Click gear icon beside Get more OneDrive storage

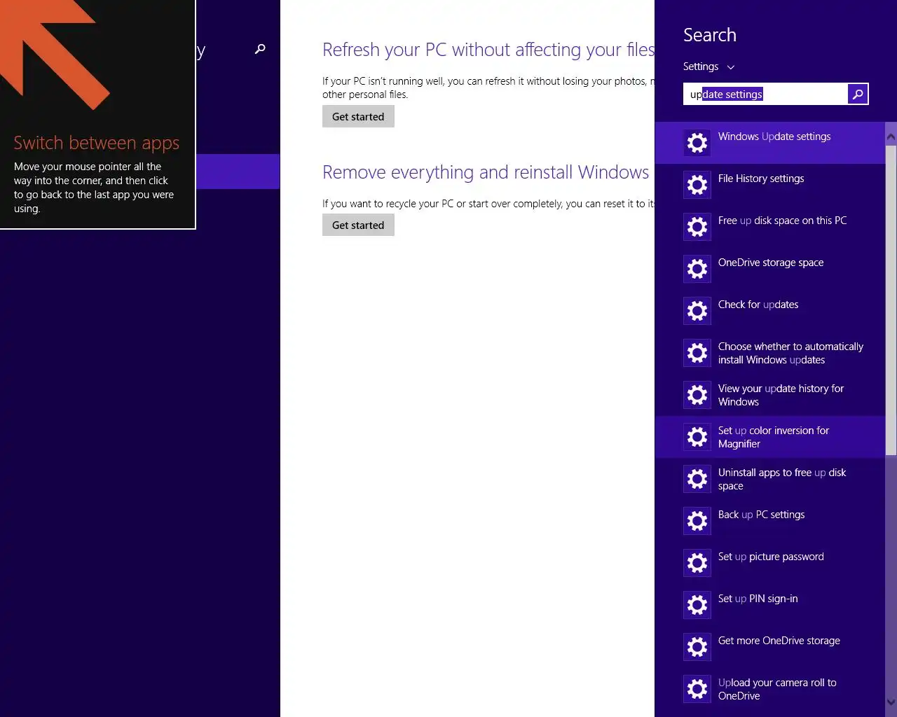tap(697, 647)
